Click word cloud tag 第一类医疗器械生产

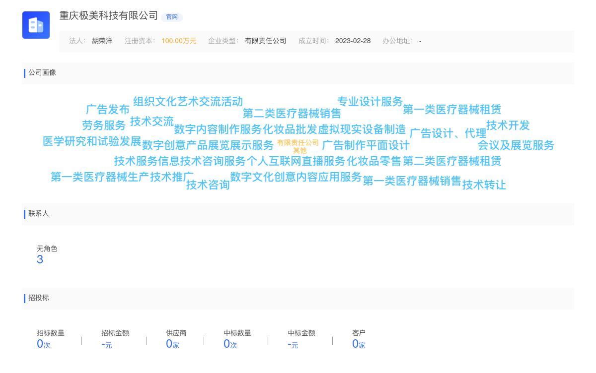coord(100,177)
